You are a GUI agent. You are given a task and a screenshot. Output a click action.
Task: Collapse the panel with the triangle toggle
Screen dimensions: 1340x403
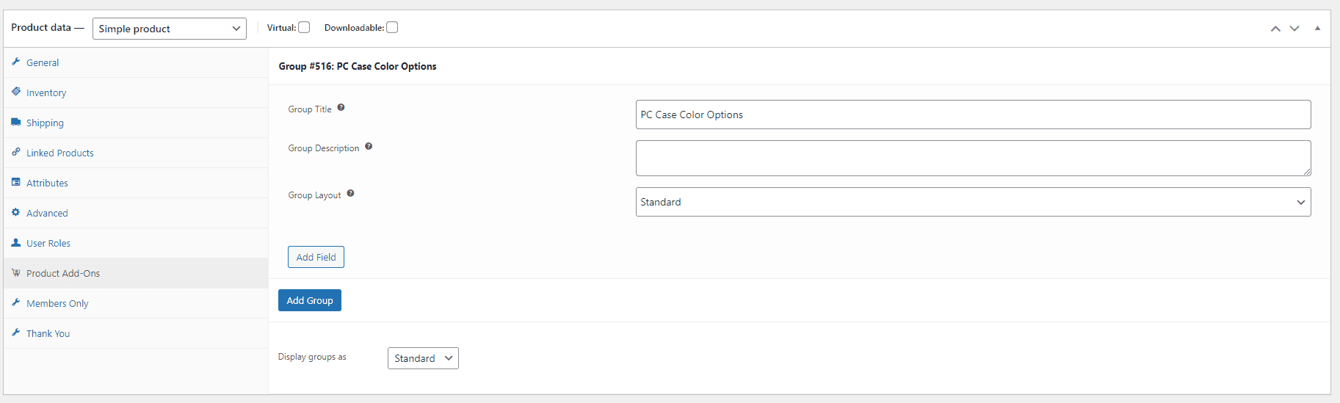click(x=1317, y=28)
